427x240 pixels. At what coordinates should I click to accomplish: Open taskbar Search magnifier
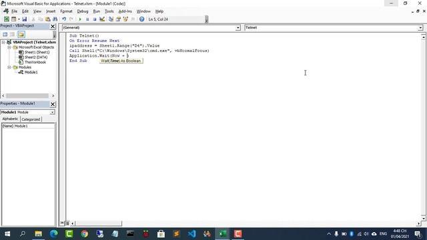pyautogui.click(x=23, y=234)
